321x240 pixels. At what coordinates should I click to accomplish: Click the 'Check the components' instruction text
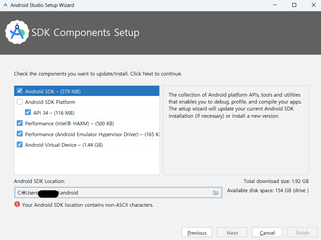point(98,74)
